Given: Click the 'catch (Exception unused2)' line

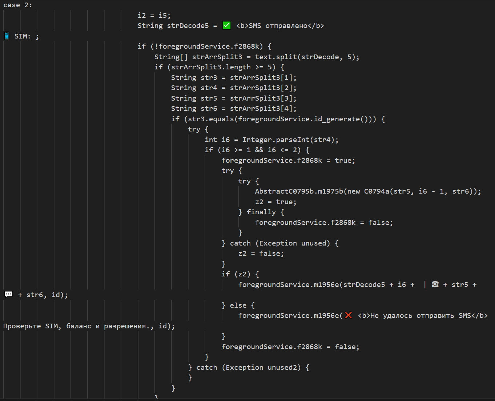Looking at the screenshot, I should coord(249,367).
